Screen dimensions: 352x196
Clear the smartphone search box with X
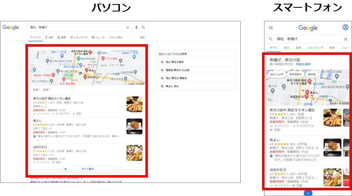pyautogui.click(x=345, y=39)
